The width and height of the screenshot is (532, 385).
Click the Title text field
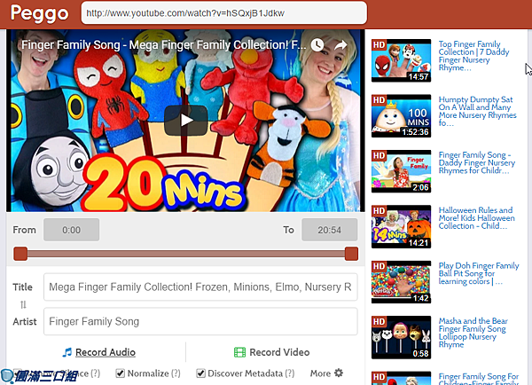(x=200, y=287)
